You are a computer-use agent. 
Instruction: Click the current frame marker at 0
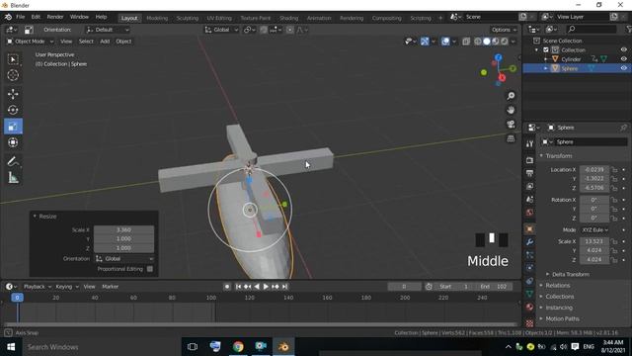17,298
